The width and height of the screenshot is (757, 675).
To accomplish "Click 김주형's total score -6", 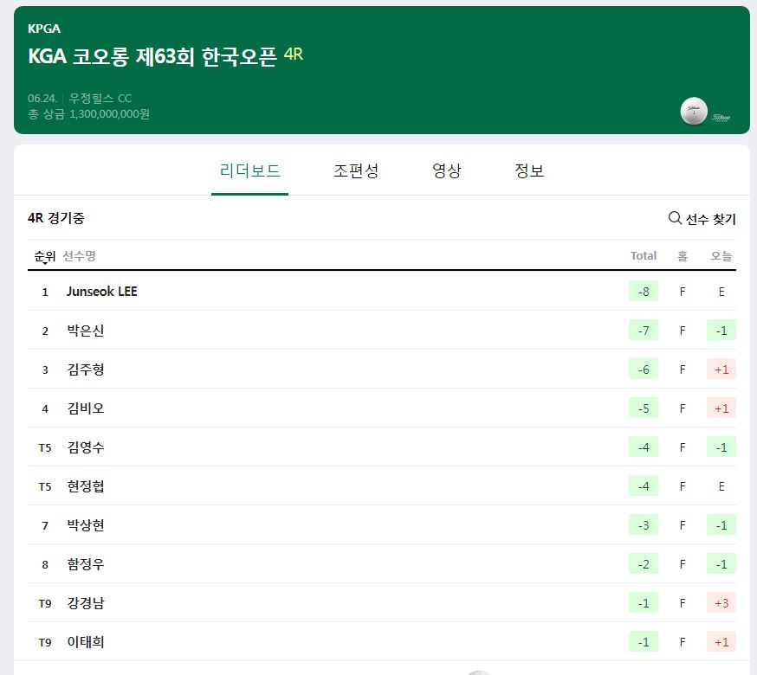I will [643, 370].
